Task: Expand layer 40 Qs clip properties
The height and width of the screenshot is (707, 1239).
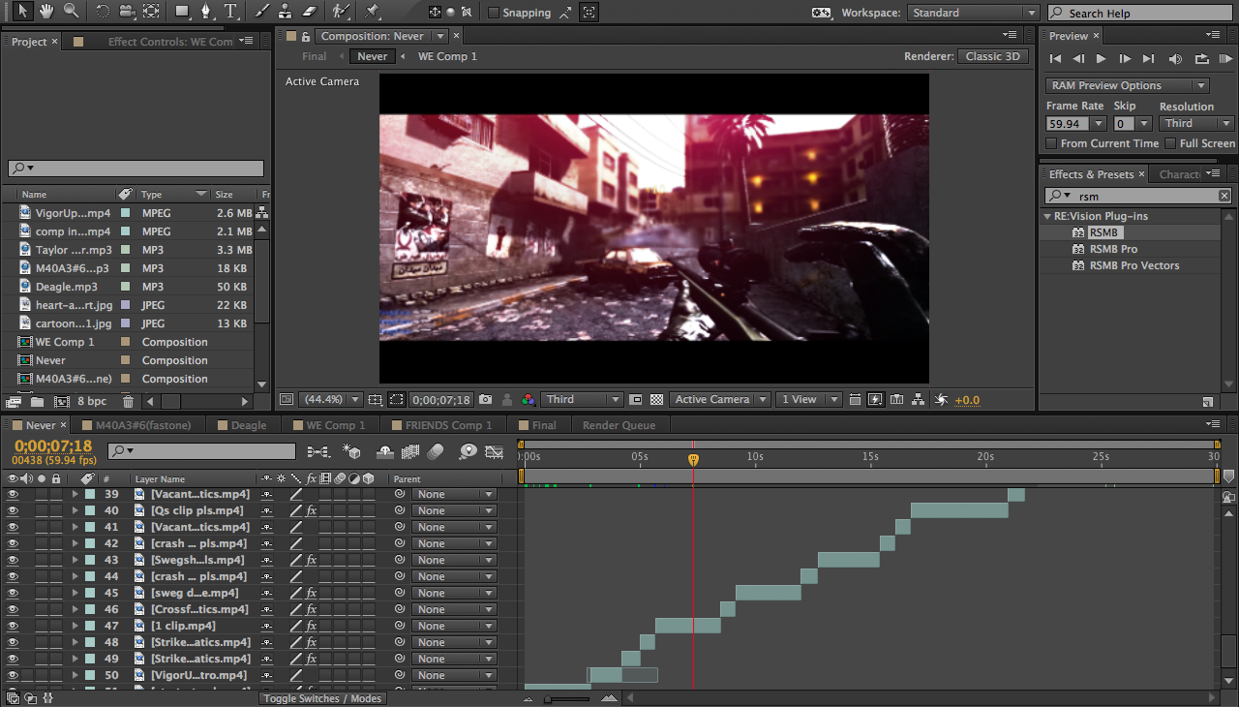Action: [75, 510]
